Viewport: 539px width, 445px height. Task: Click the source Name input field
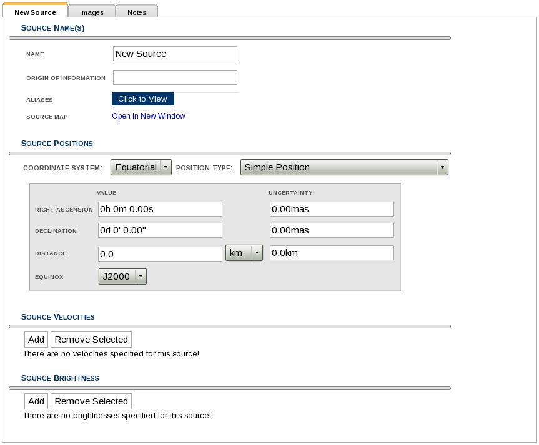click(175, 54)
